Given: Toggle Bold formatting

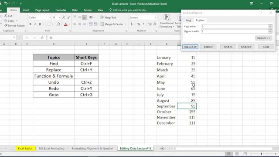Looking at the screenshot, I should pyautogui.click(x=30, y=24).
